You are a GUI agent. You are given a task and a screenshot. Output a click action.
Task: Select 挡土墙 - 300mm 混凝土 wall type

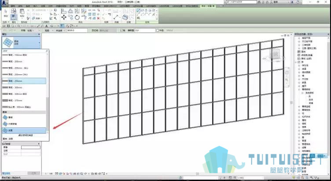24,107
